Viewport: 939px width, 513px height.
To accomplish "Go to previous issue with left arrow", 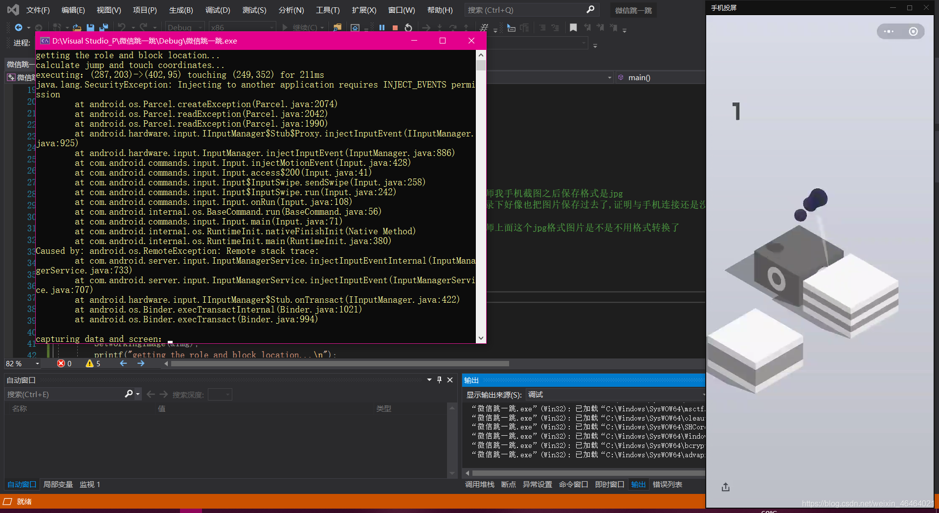I will pos(124,363).
